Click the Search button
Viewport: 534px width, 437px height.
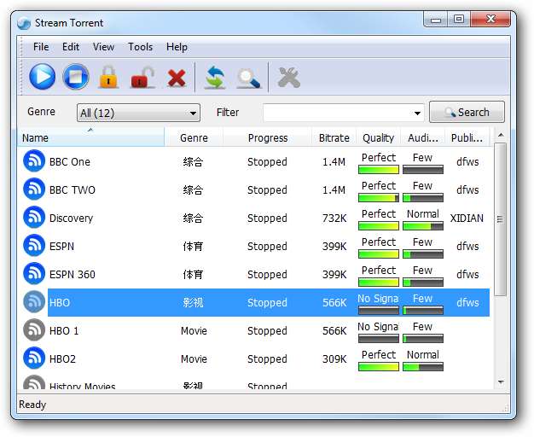467,112
